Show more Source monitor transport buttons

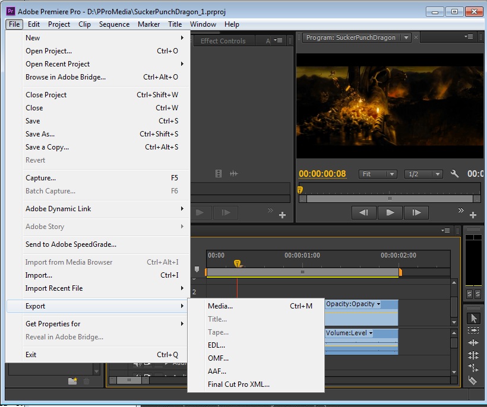270,211
